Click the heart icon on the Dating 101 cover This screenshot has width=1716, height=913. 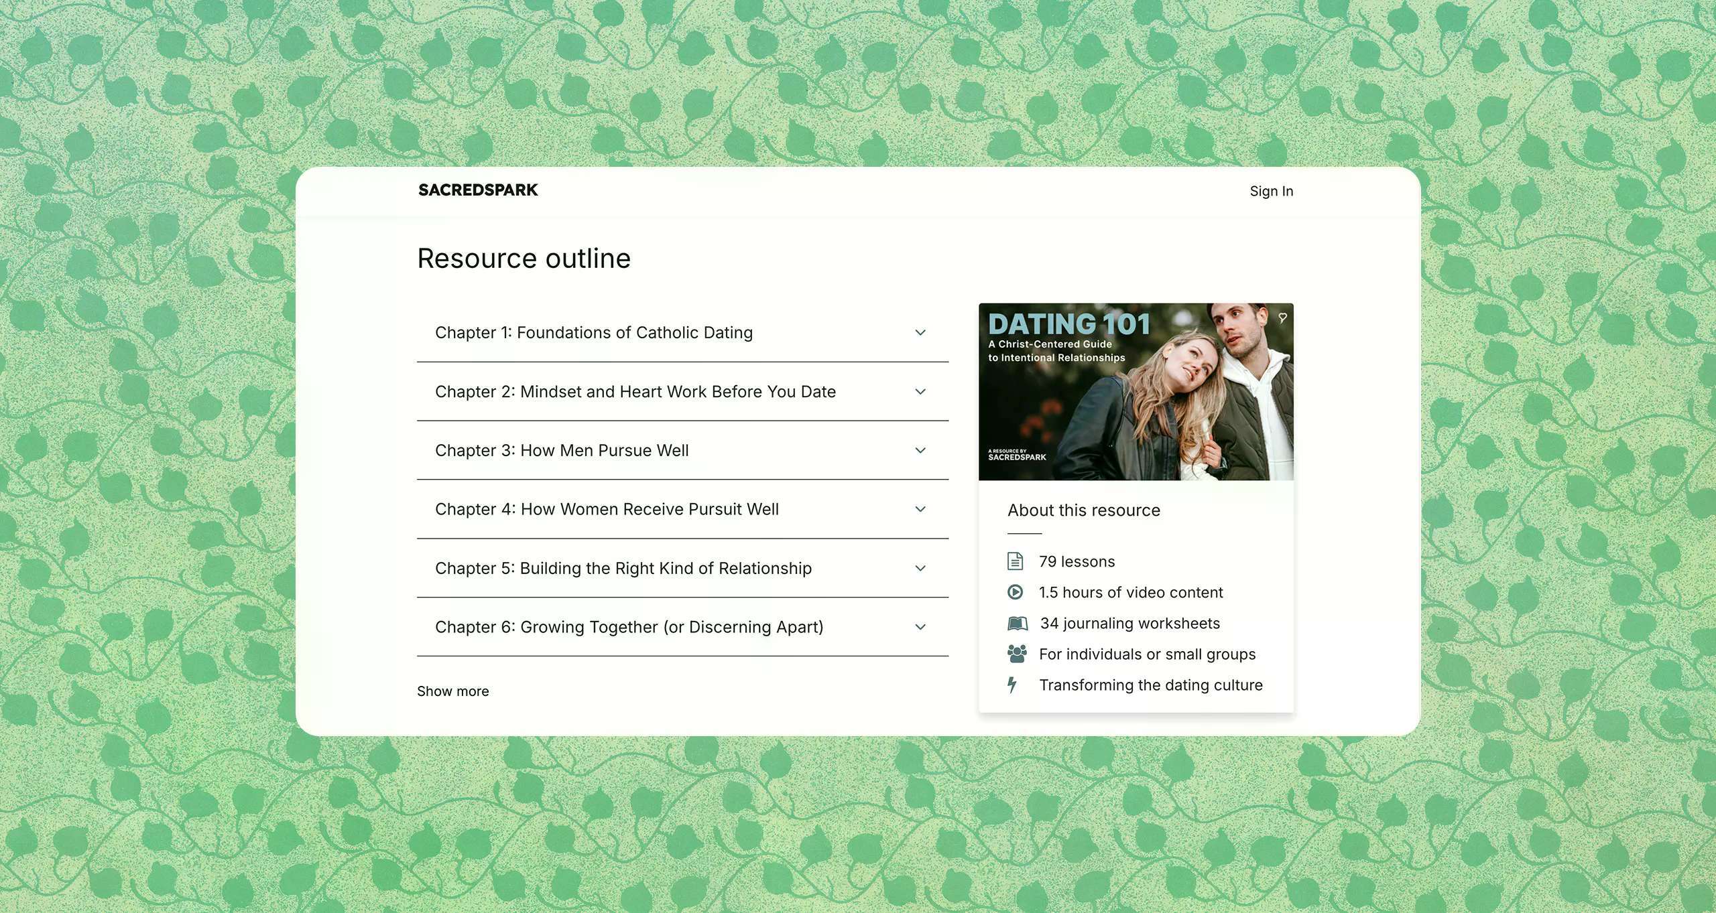[x=1282, y=318]
